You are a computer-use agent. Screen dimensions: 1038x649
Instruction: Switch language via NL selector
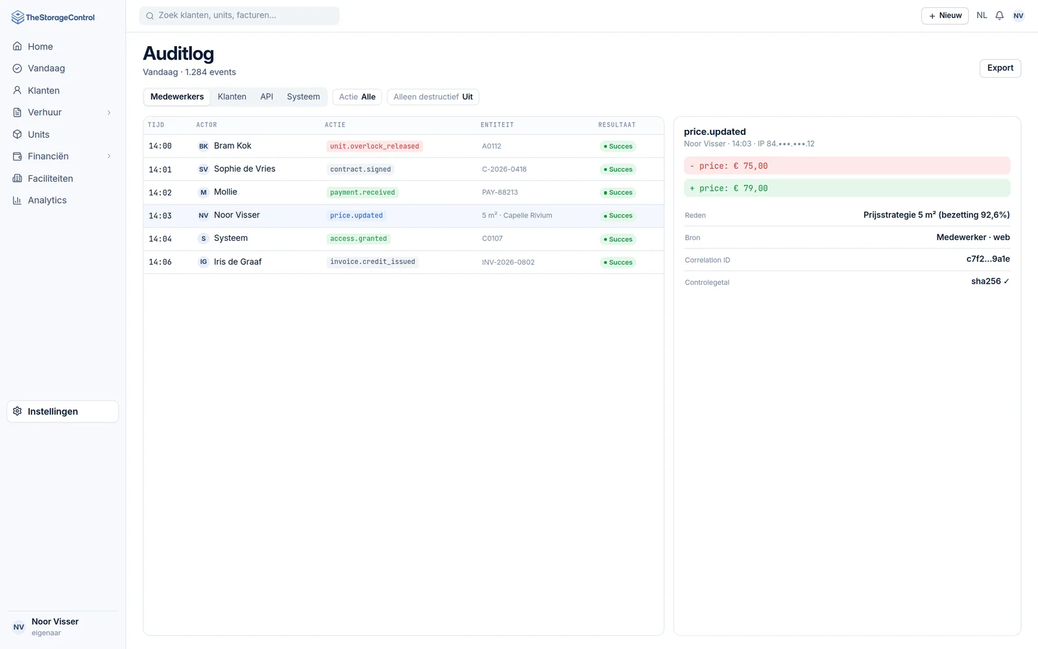pyautogui.click(x=982, y=16)
